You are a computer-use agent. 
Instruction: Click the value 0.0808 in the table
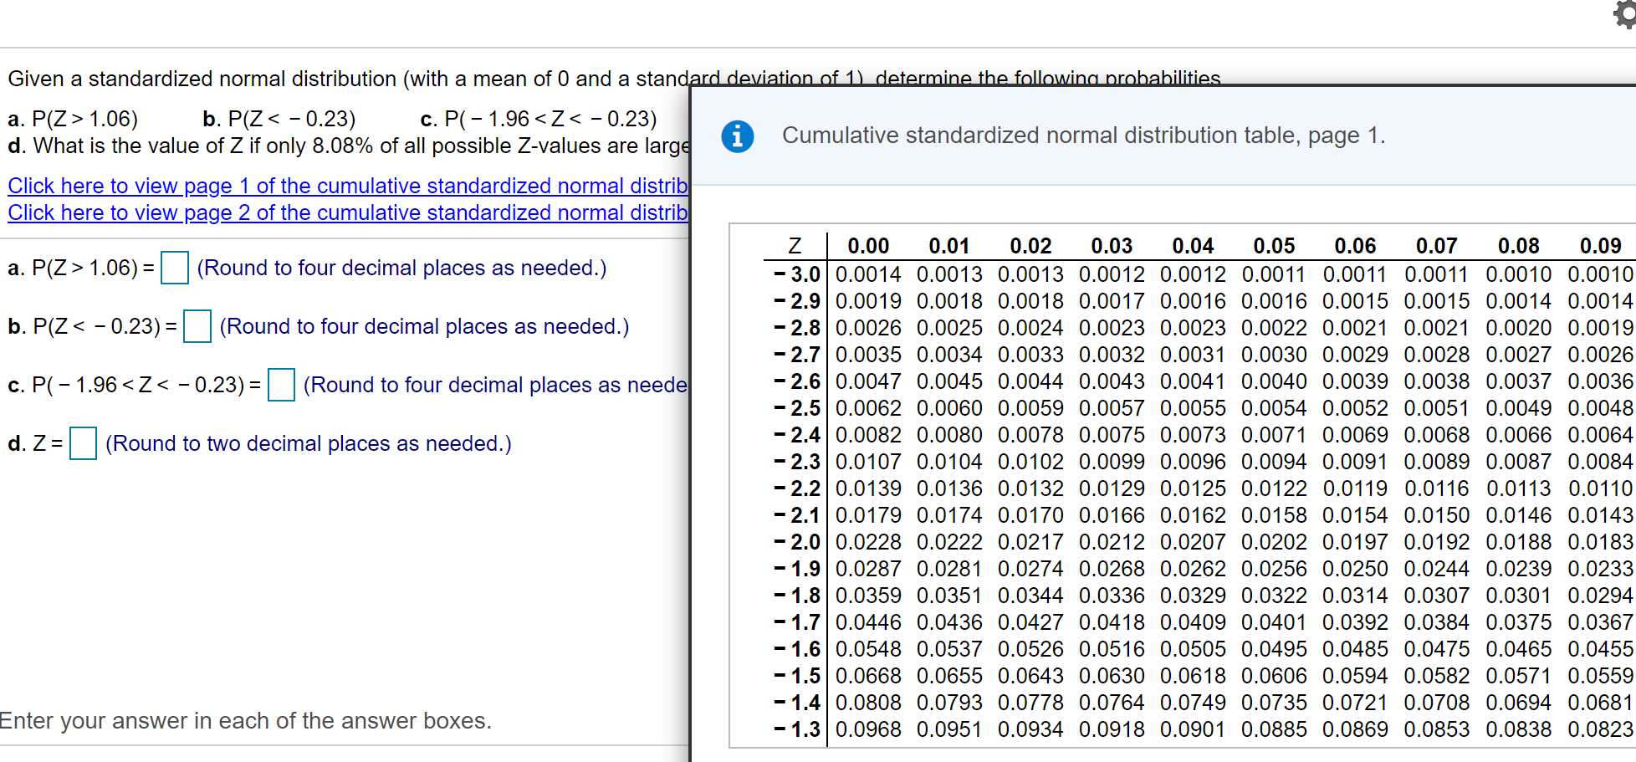pyautogui.click(x=868, y=702)
